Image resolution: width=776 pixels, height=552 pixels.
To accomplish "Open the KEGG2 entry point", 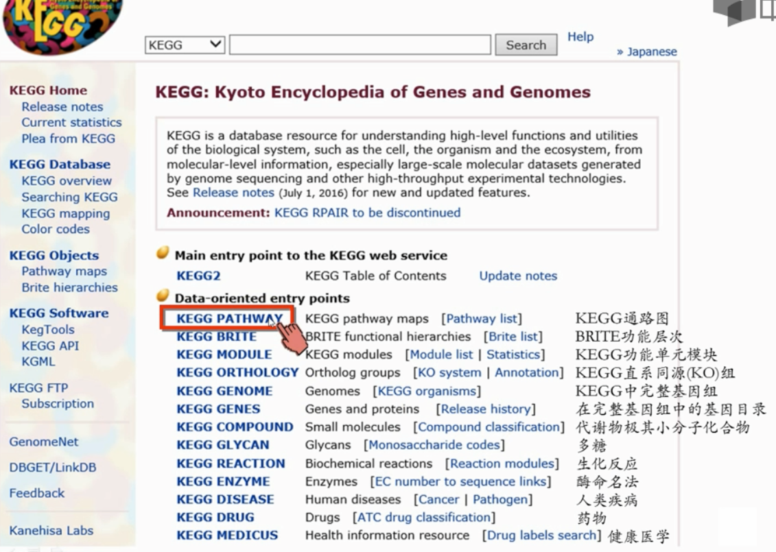I will tap(198, 276).
